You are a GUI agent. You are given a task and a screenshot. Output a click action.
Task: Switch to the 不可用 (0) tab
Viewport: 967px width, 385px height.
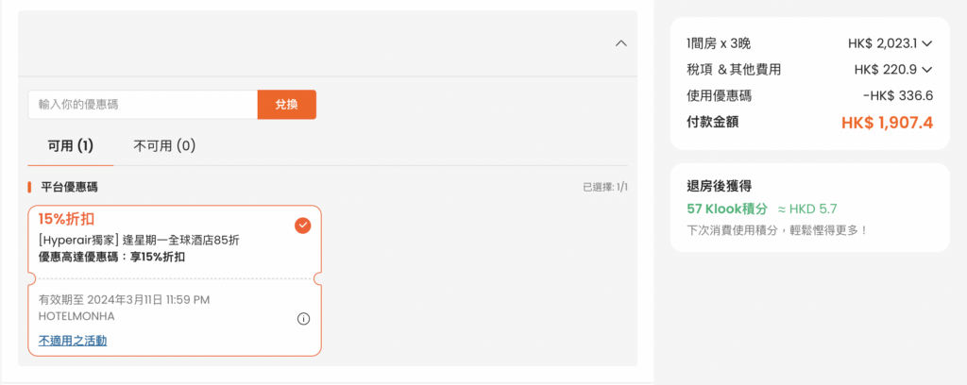point(164,146)
